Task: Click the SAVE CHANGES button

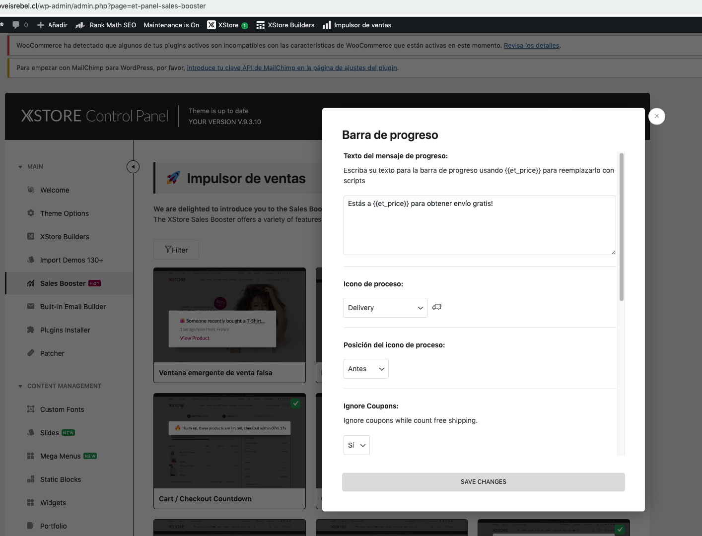Action: click(x=484, y=482)
